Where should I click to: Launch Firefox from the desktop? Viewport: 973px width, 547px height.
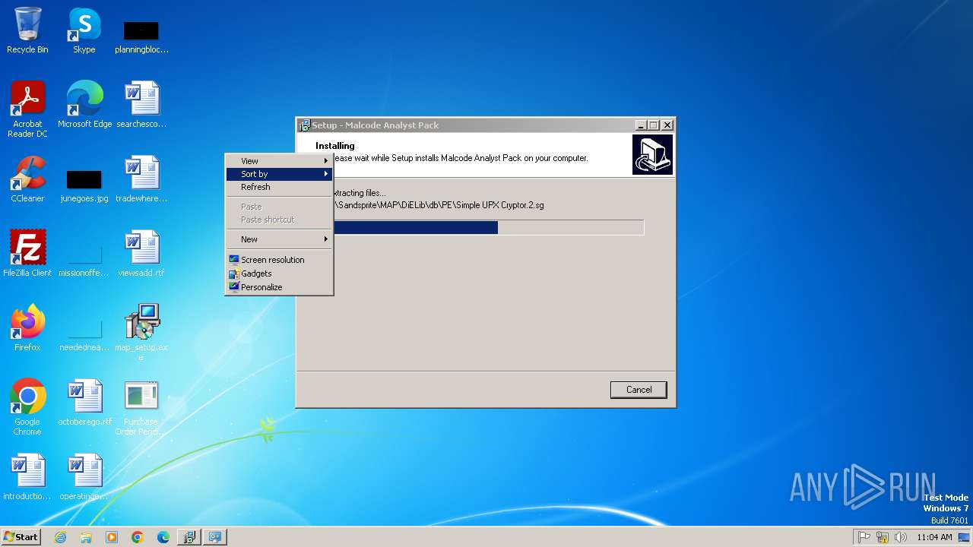pyautogui.click(x=27, y=328)
